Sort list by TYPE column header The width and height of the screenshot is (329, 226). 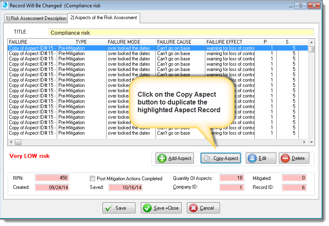81,42
